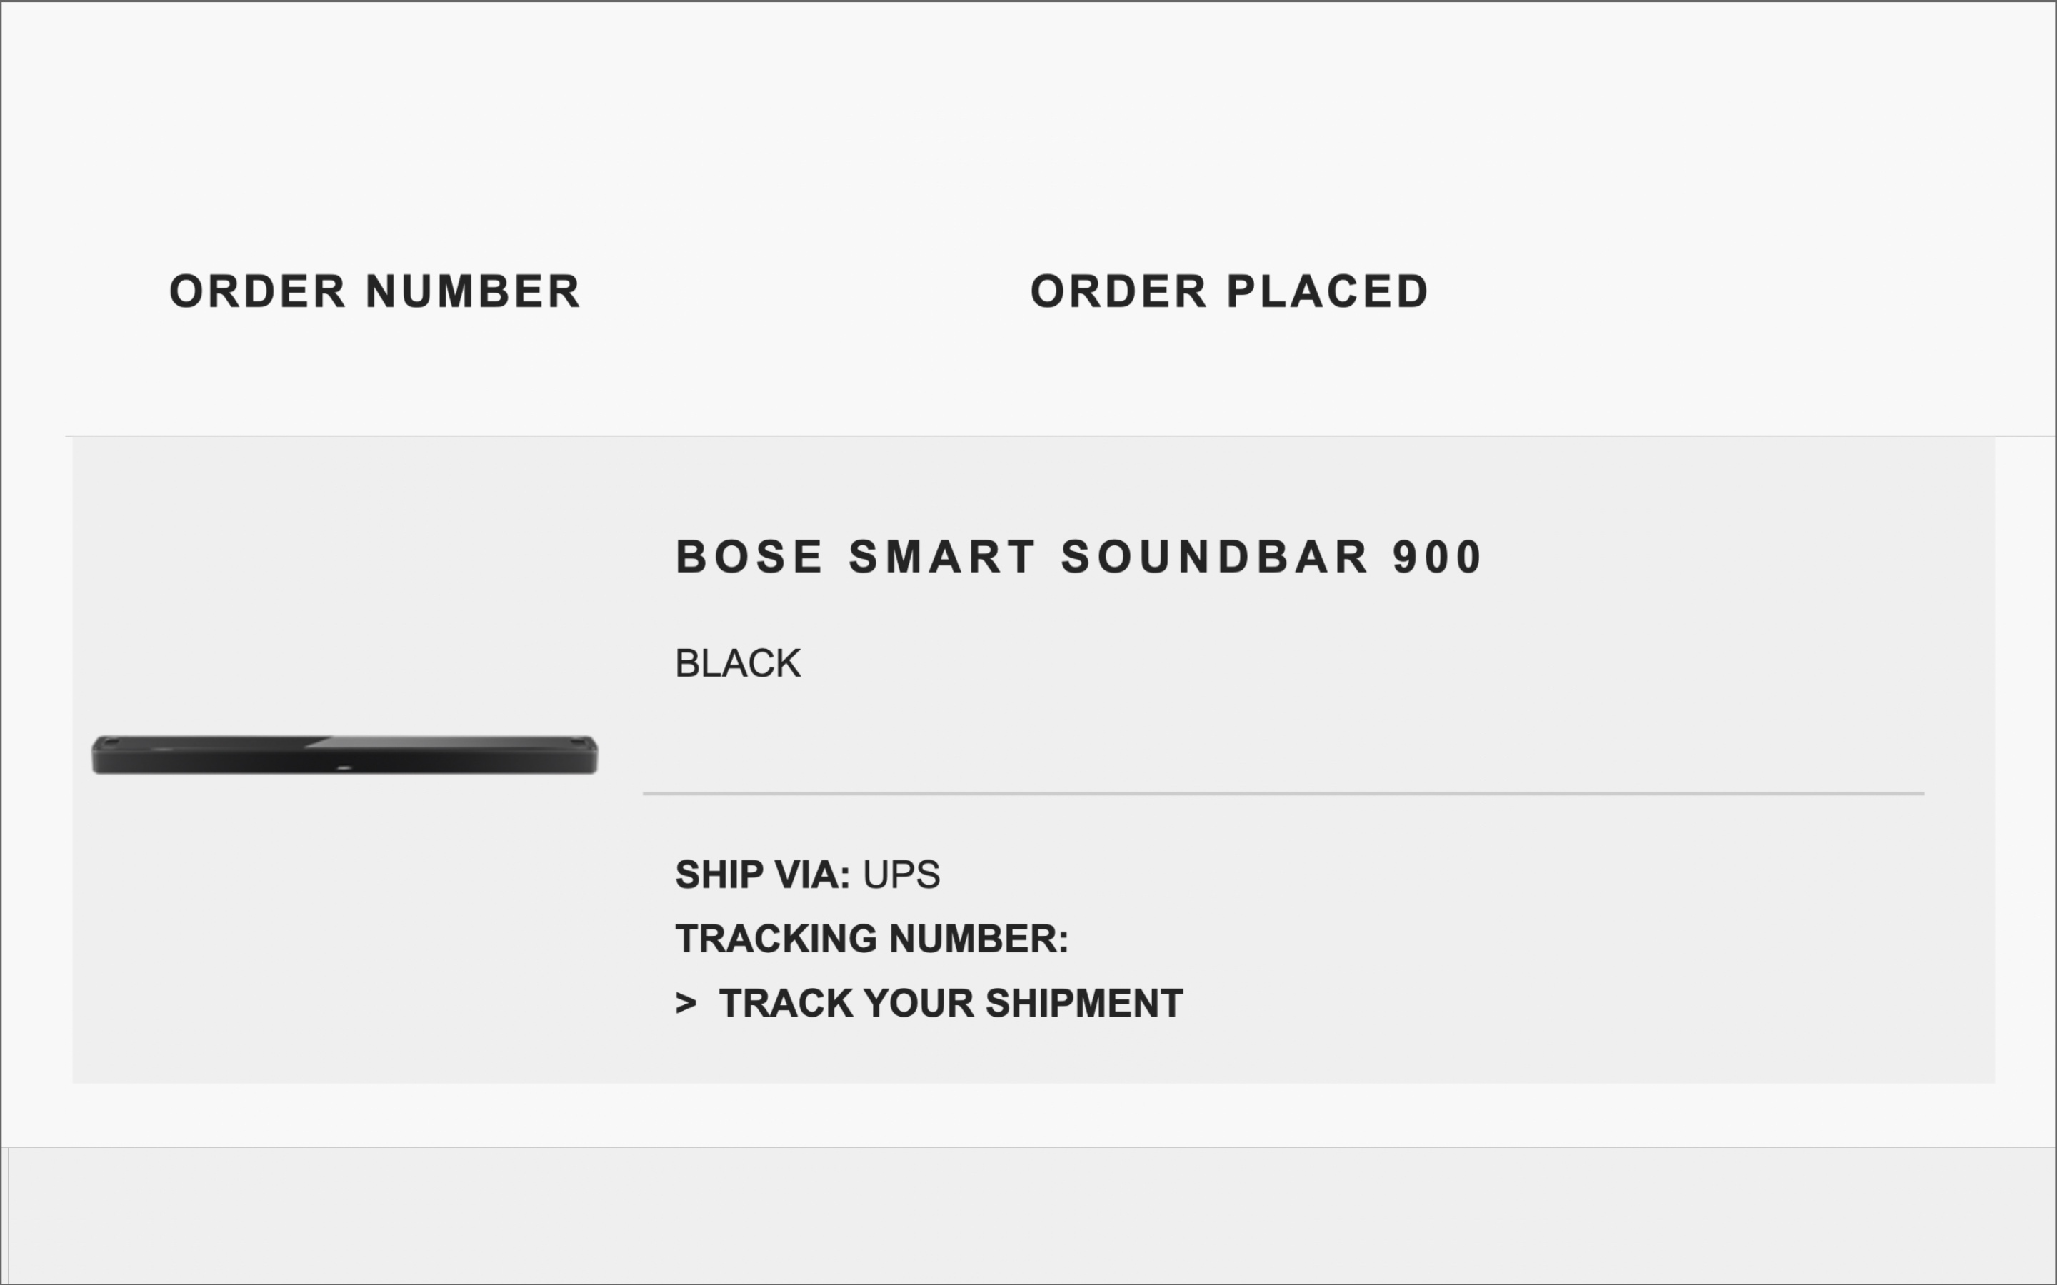Click the word SMART in the product title
Viewport: 2057px width, 1285px height.
tap(942, 558)
